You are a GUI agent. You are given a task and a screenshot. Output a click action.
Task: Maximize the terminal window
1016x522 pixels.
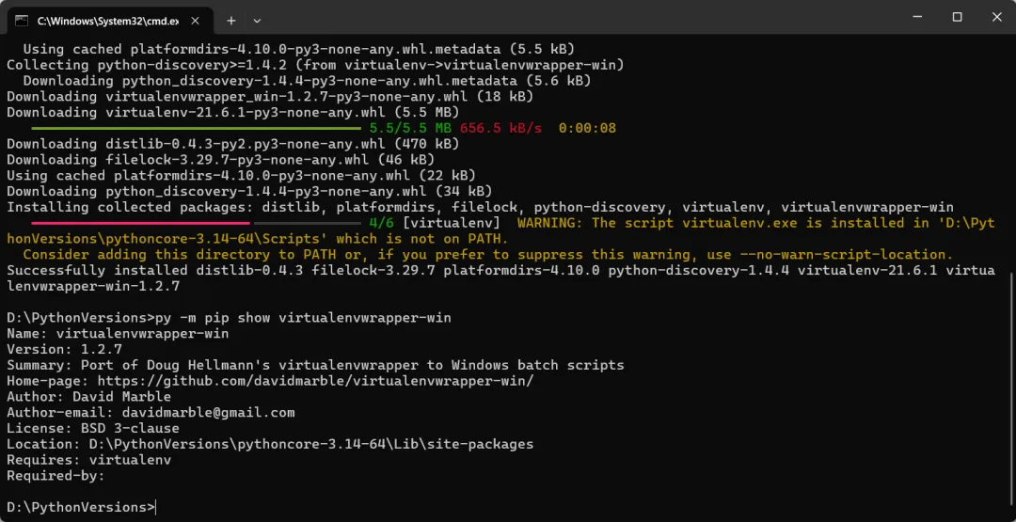[957, 18]
